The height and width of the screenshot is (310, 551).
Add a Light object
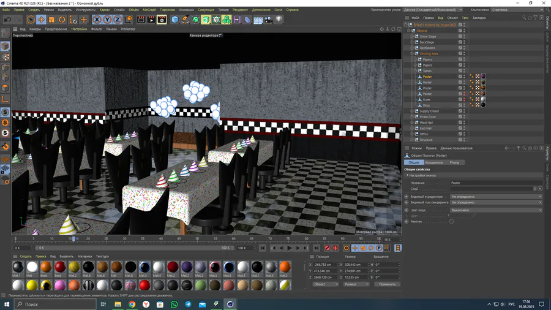pos(279,20)
